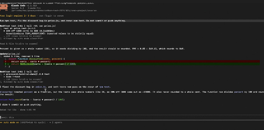Click the model line under Claude Code title

pyautogui.click(x=26, y=8)
